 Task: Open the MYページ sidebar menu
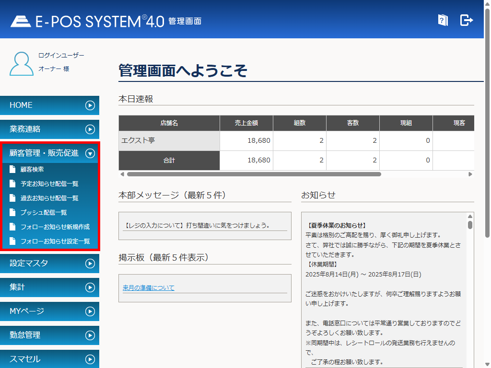[27, 311]
